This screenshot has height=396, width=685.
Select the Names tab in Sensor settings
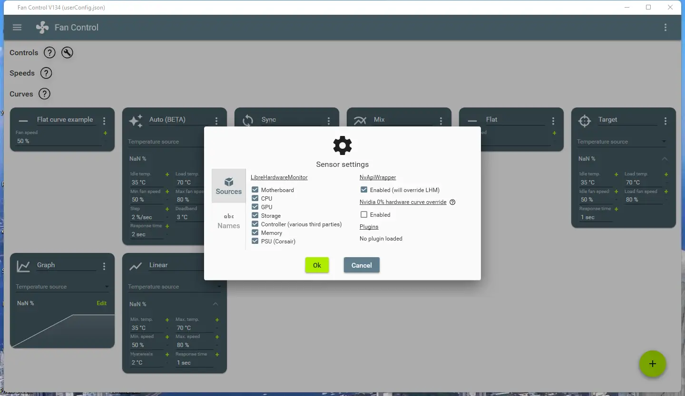(229, 221)
